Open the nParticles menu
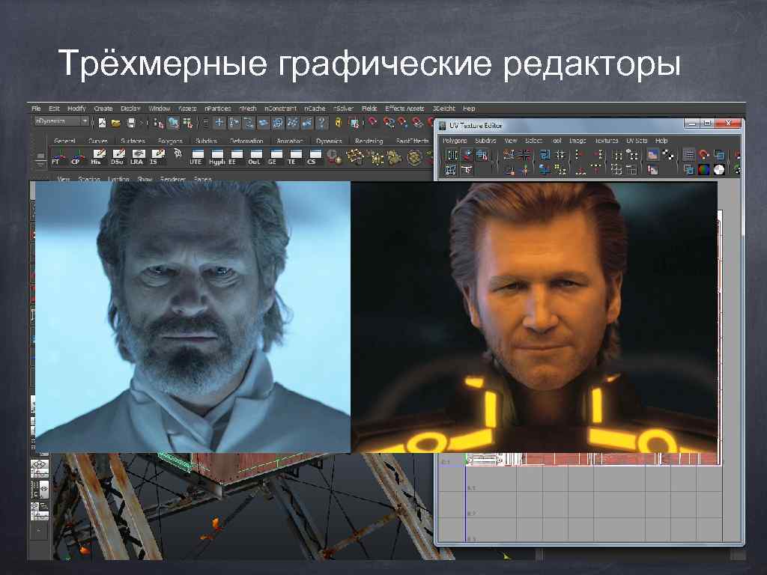767x575 pixels. click(x=218, y=109)
